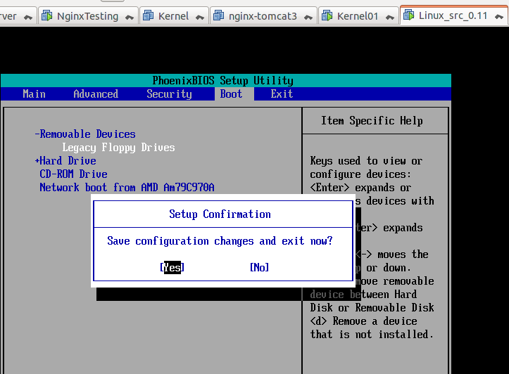The height and width of the screenshot is (374, 509).
Task: Collapse the Removable Devices entry
Action: [x=85, y=134]
